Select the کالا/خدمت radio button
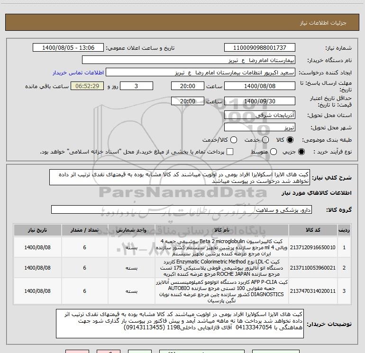365x353 pixels. 234,140
